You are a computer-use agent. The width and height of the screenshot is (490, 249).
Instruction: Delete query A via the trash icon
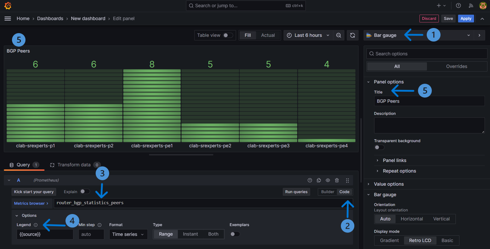click(x=337, y=180)
